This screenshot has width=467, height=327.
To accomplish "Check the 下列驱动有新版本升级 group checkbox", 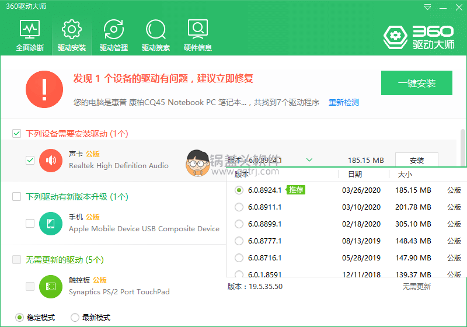I will [17, 197].
